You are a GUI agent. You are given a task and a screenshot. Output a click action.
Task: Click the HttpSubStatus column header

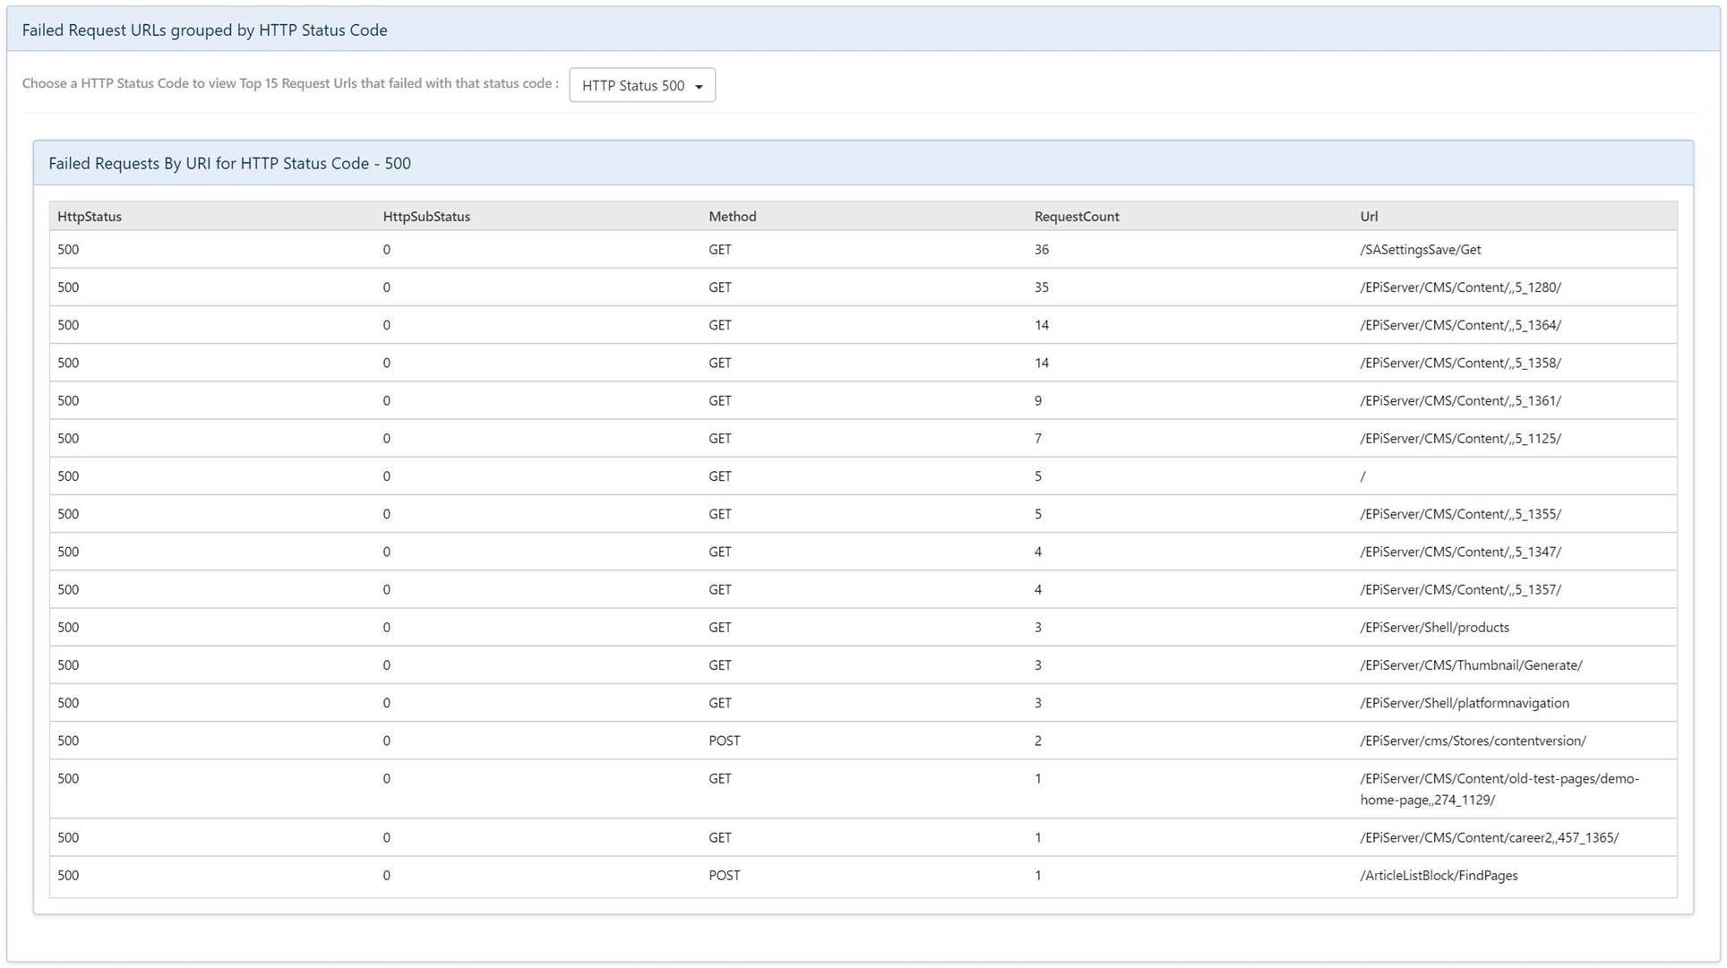(426, 217)
